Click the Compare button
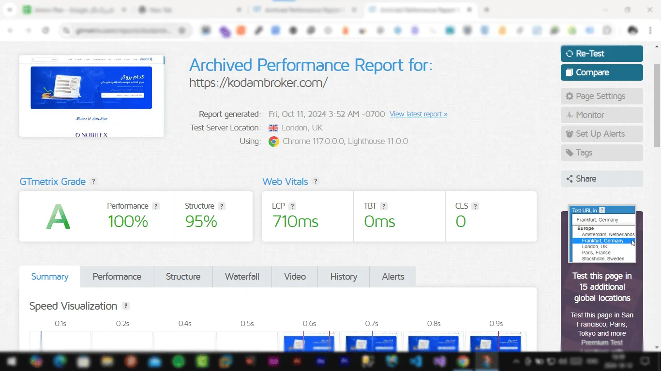The image size is (661, 371). pyautogui.click(x=601, y=72)
